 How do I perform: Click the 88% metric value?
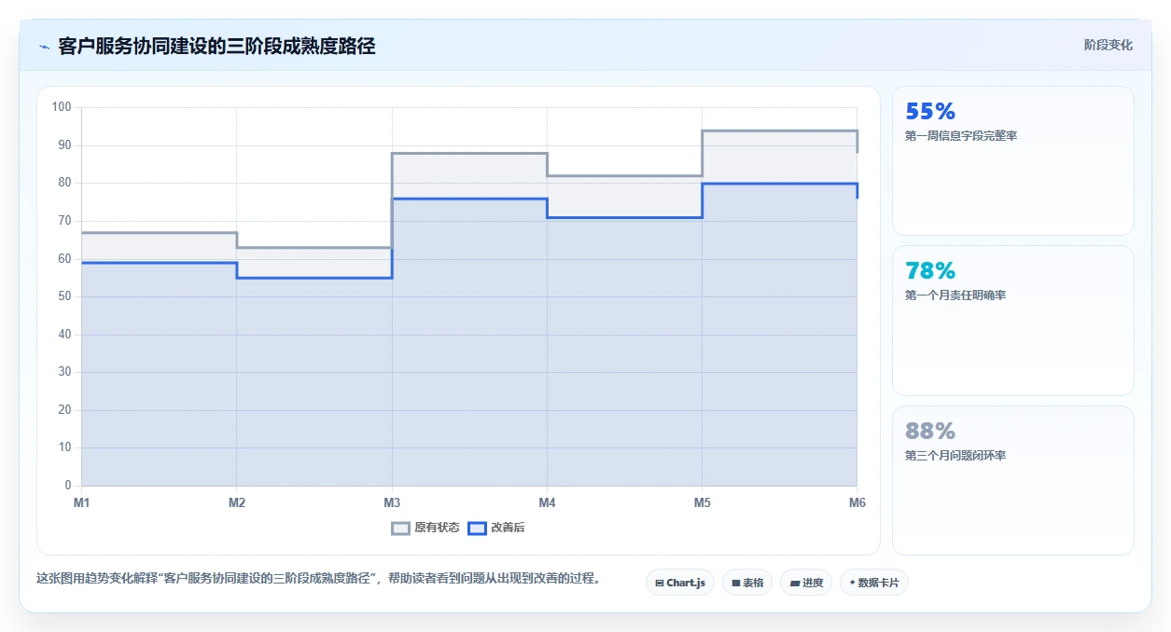pyautogui.click(x=930, y=432)
